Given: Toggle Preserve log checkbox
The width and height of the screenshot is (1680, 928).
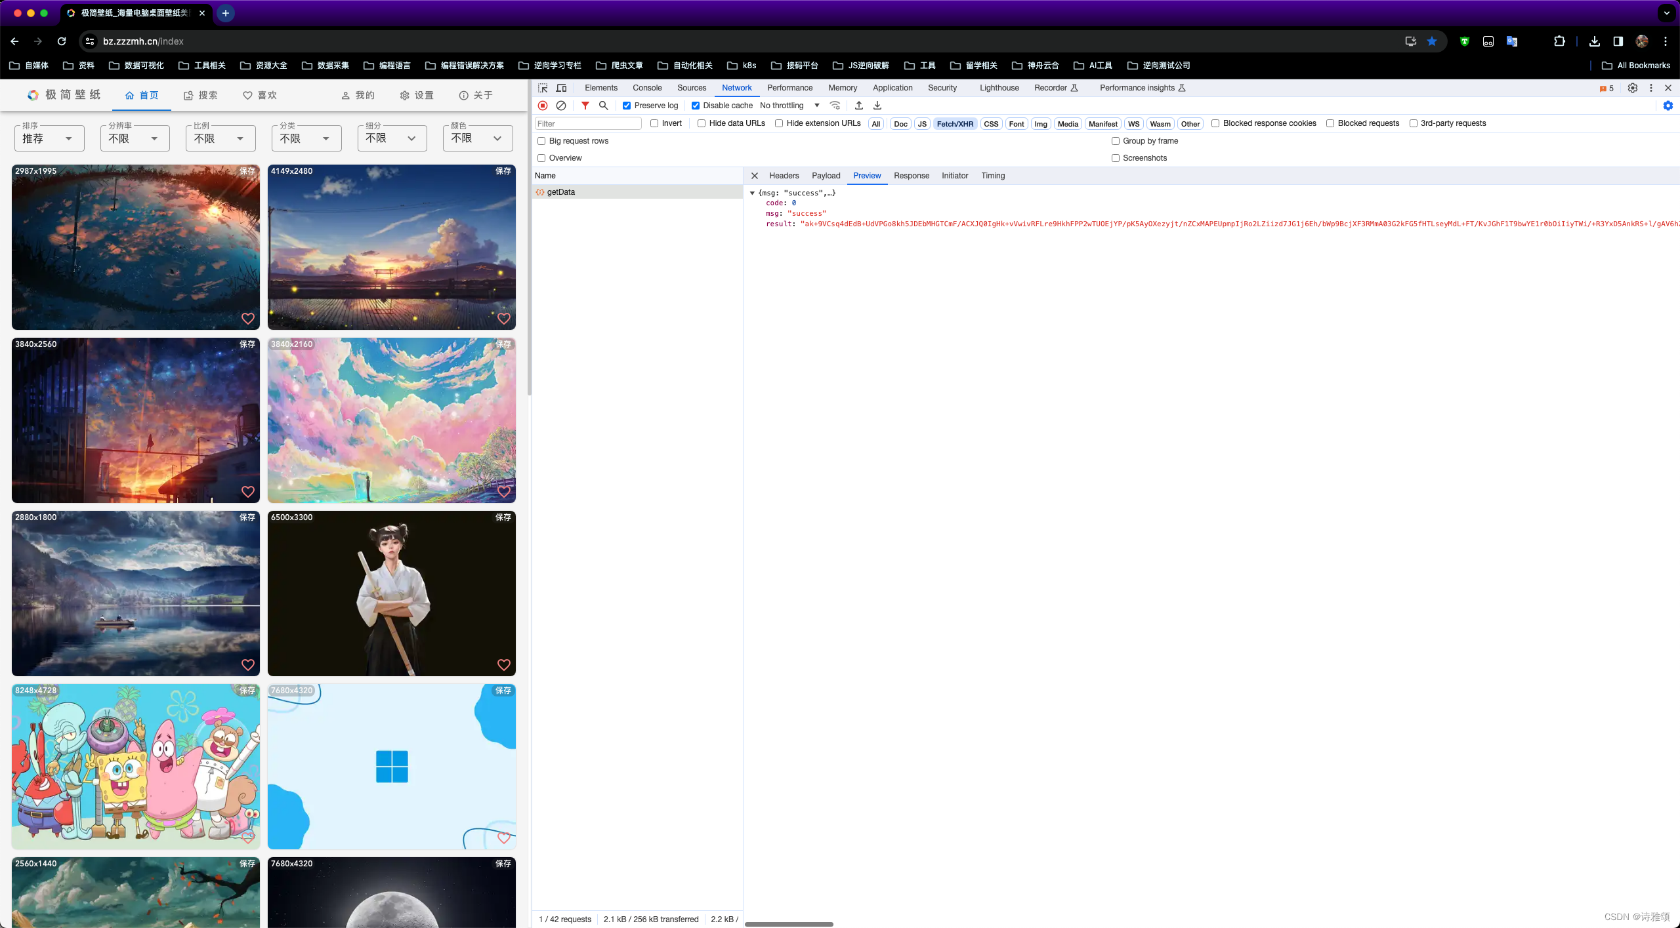Looking at the screenshot, I should pyautogui.click(x=627, y=106).
